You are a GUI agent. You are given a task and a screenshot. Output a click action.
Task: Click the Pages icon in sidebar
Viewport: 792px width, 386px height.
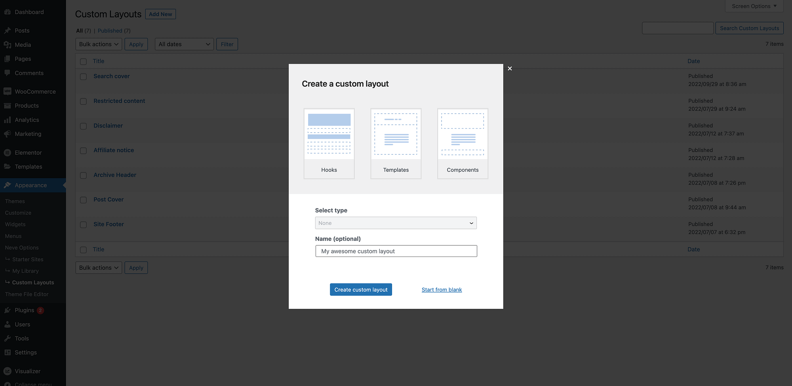pos(7,59)
